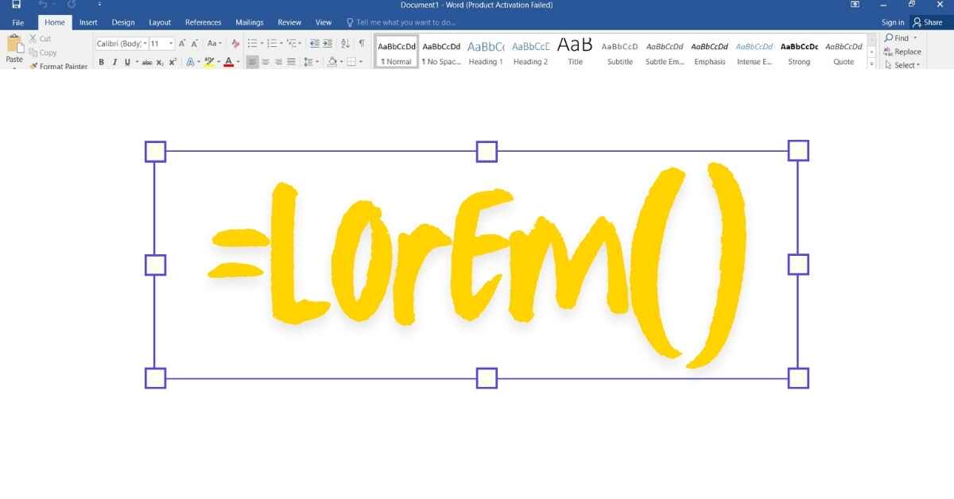Choose the red font color swatch
This screenshot has height=499, width=954.
[x=228, y=62]
